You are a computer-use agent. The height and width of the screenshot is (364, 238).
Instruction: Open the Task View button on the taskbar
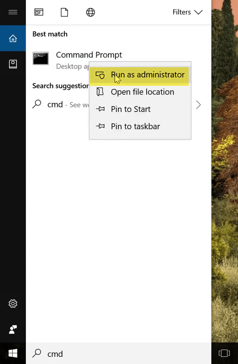224,353
